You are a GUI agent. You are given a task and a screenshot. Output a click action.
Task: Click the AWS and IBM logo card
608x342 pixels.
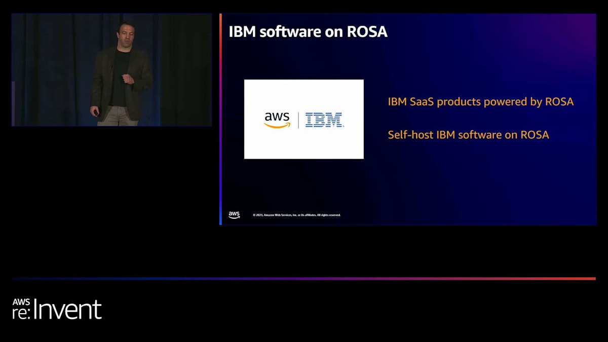coord(304,119)
